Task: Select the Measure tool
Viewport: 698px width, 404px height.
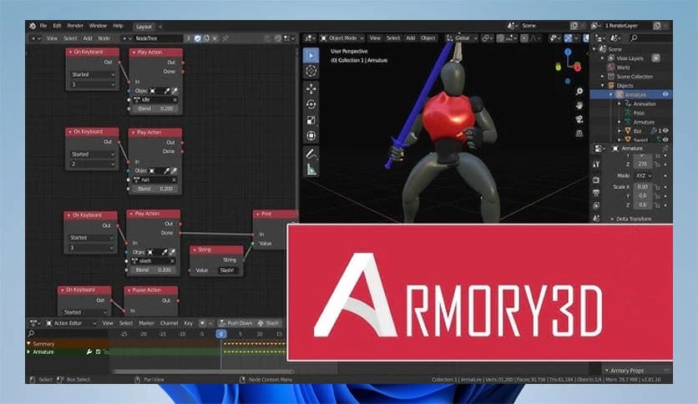Action: (x=311, y=169)
